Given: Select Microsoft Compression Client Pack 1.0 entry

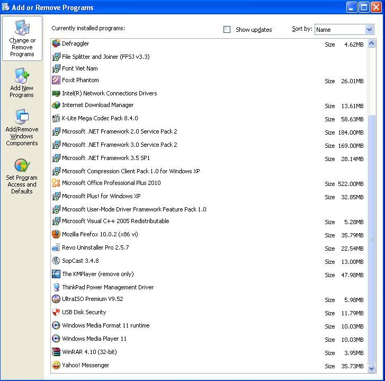Looking at the screenshot, I should point(131,171).
